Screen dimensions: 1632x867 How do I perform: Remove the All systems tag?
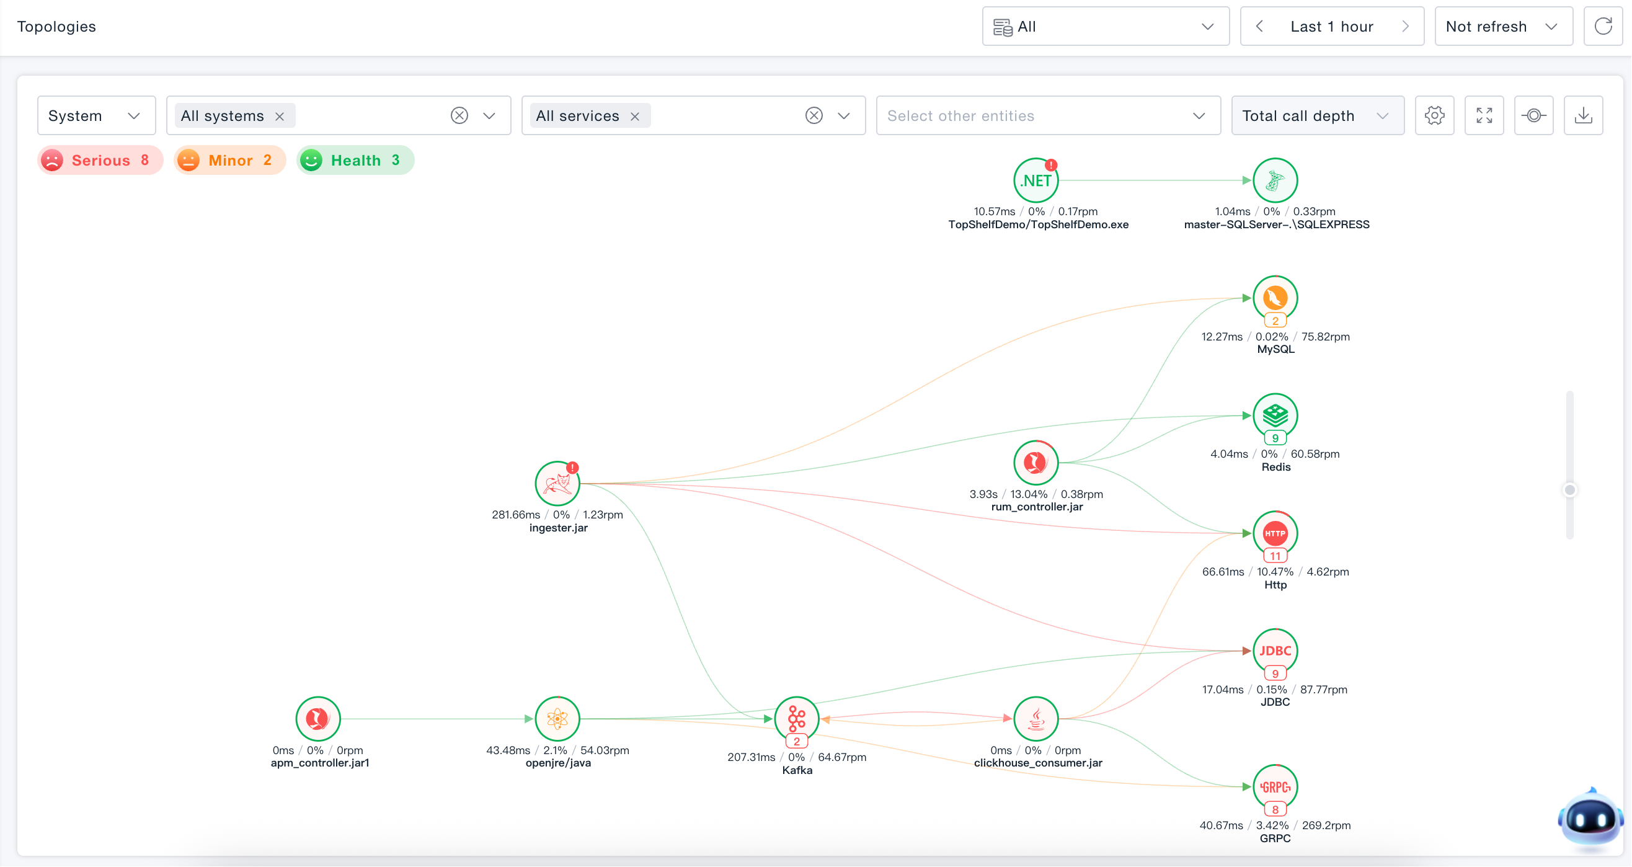point(280,117)
